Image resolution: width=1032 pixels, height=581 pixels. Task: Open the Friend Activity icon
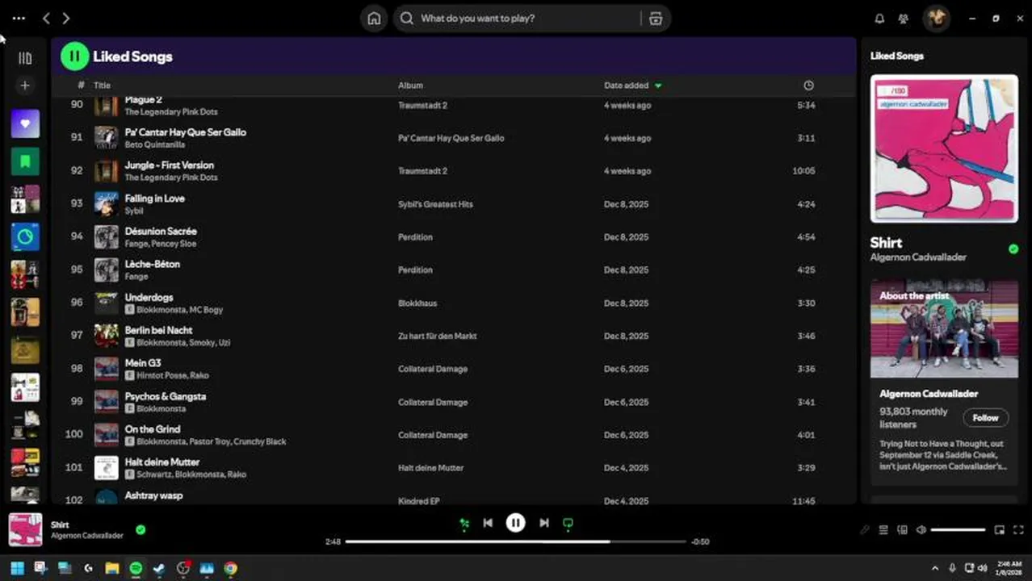903,19
